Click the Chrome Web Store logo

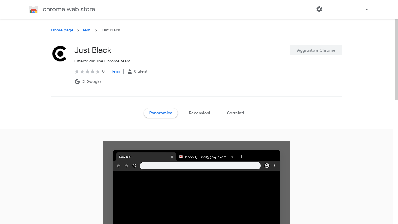pos(34,9)
